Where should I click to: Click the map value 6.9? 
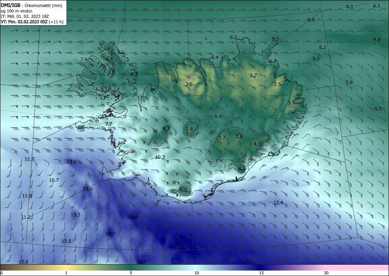(x=81, y=127)
